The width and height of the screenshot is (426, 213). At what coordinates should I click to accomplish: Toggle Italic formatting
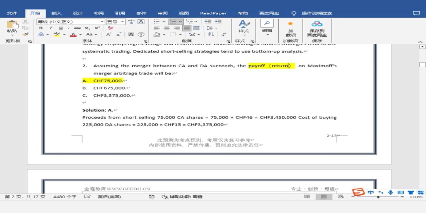tap(51, 28)
